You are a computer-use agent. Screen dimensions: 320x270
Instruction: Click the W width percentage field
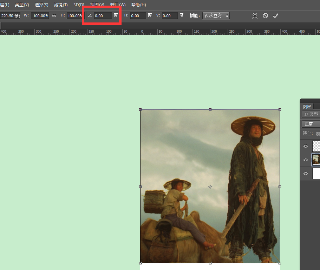click(40, 16)
